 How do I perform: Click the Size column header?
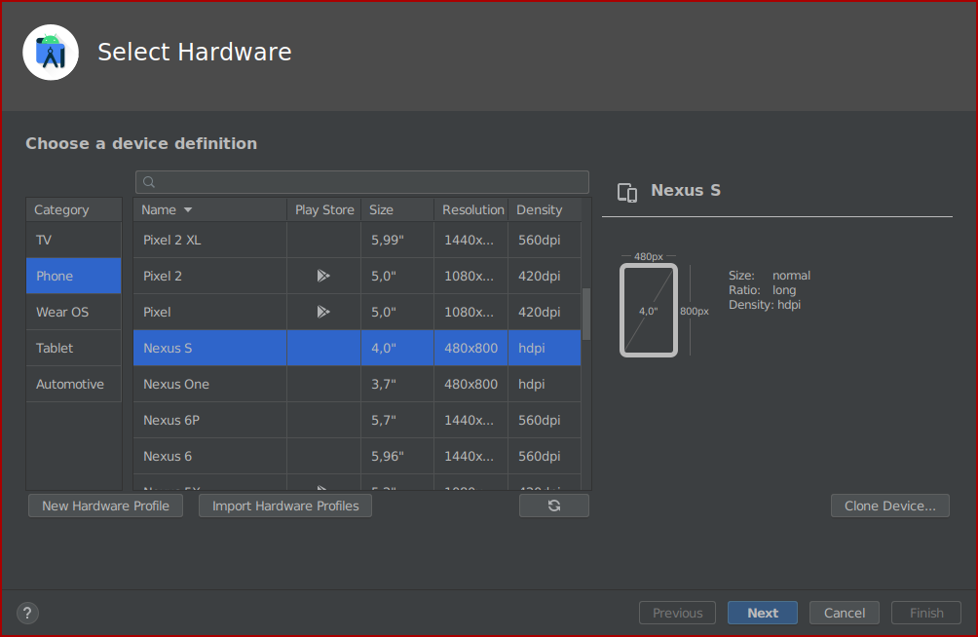tap(397, 209)
